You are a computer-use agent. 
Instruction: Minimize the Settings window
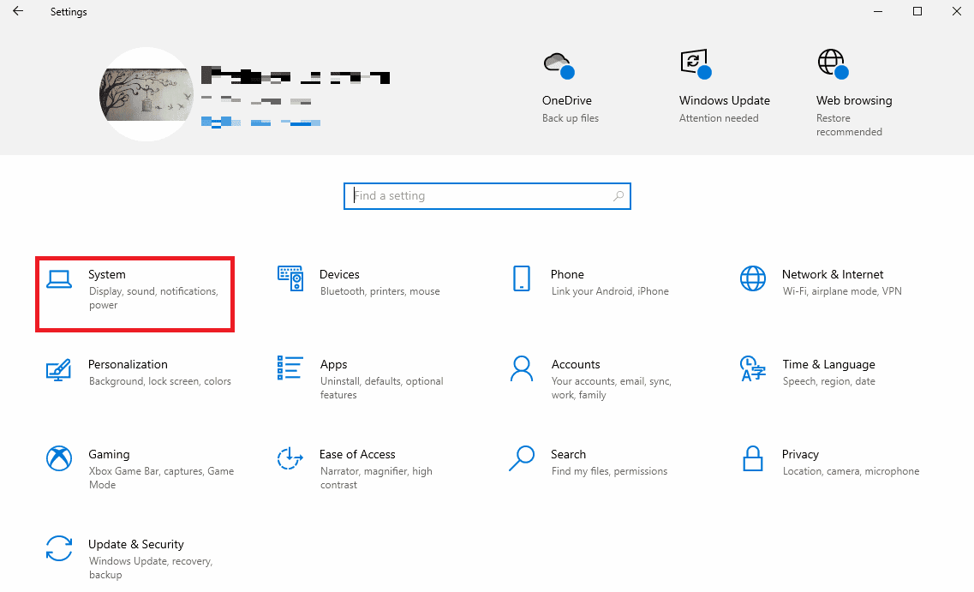point(878,11)
